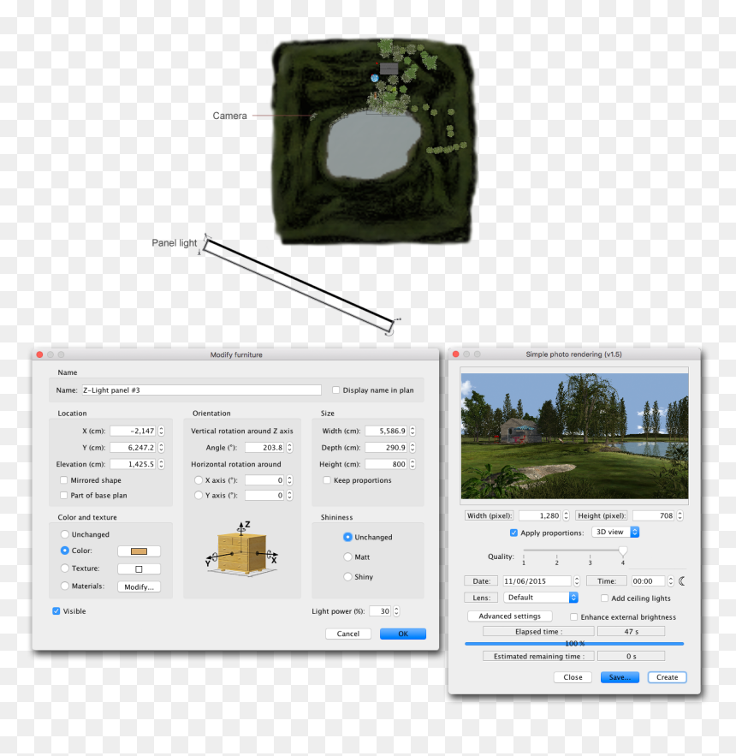Screen dimensions: 736x756
Task: Toggle the Mirrored shape checkbox
Action: [63, 480]
